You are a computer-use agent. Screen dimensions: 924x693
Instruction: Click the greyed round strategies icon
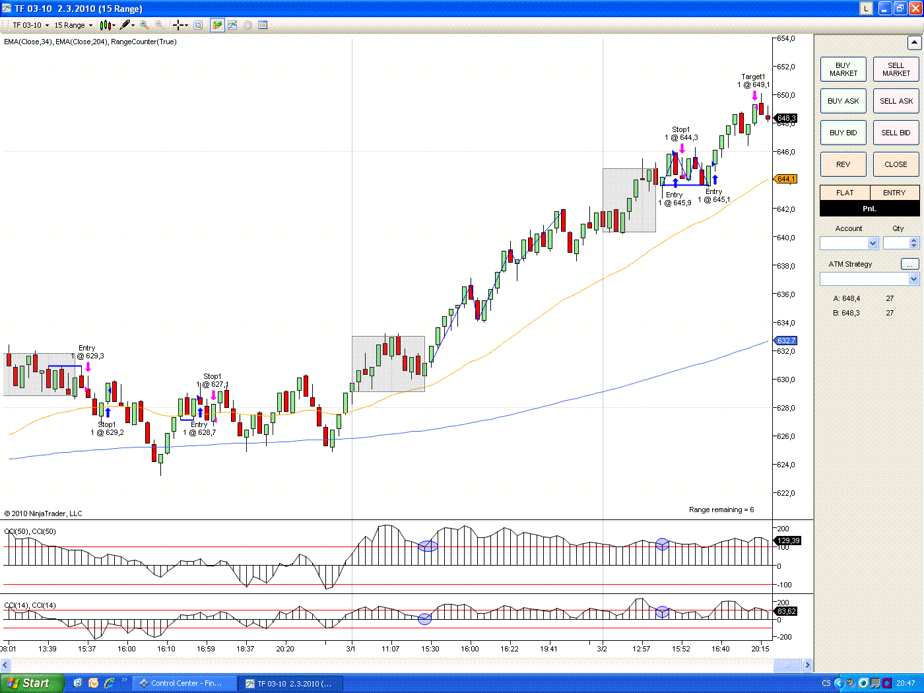pyautogui.click(x=247, y=25)
